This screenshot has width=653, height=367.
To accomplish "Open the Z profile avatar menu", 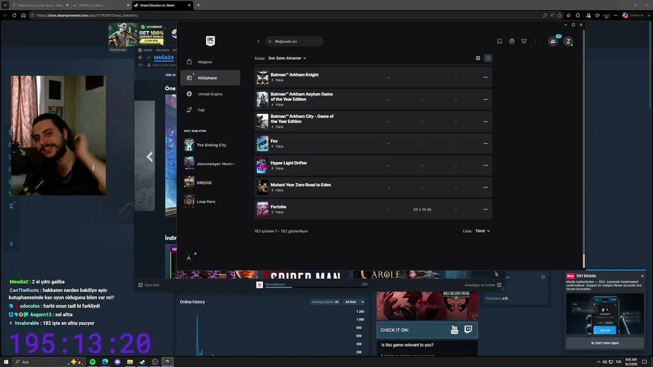I will 568,41.
